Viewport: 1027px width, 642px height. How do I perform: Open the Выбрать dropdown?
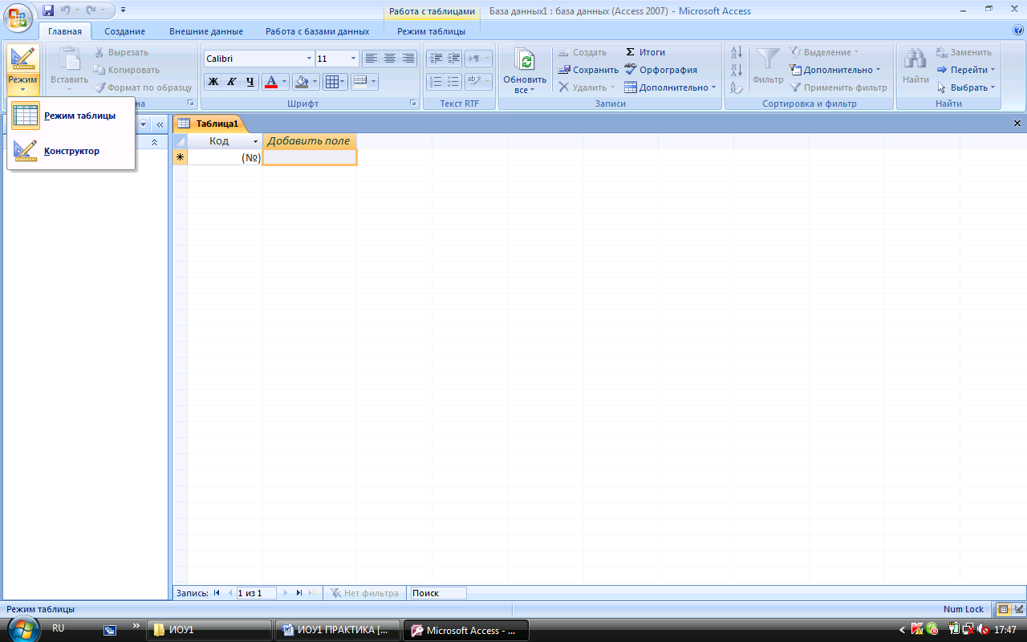click(966, 87)
